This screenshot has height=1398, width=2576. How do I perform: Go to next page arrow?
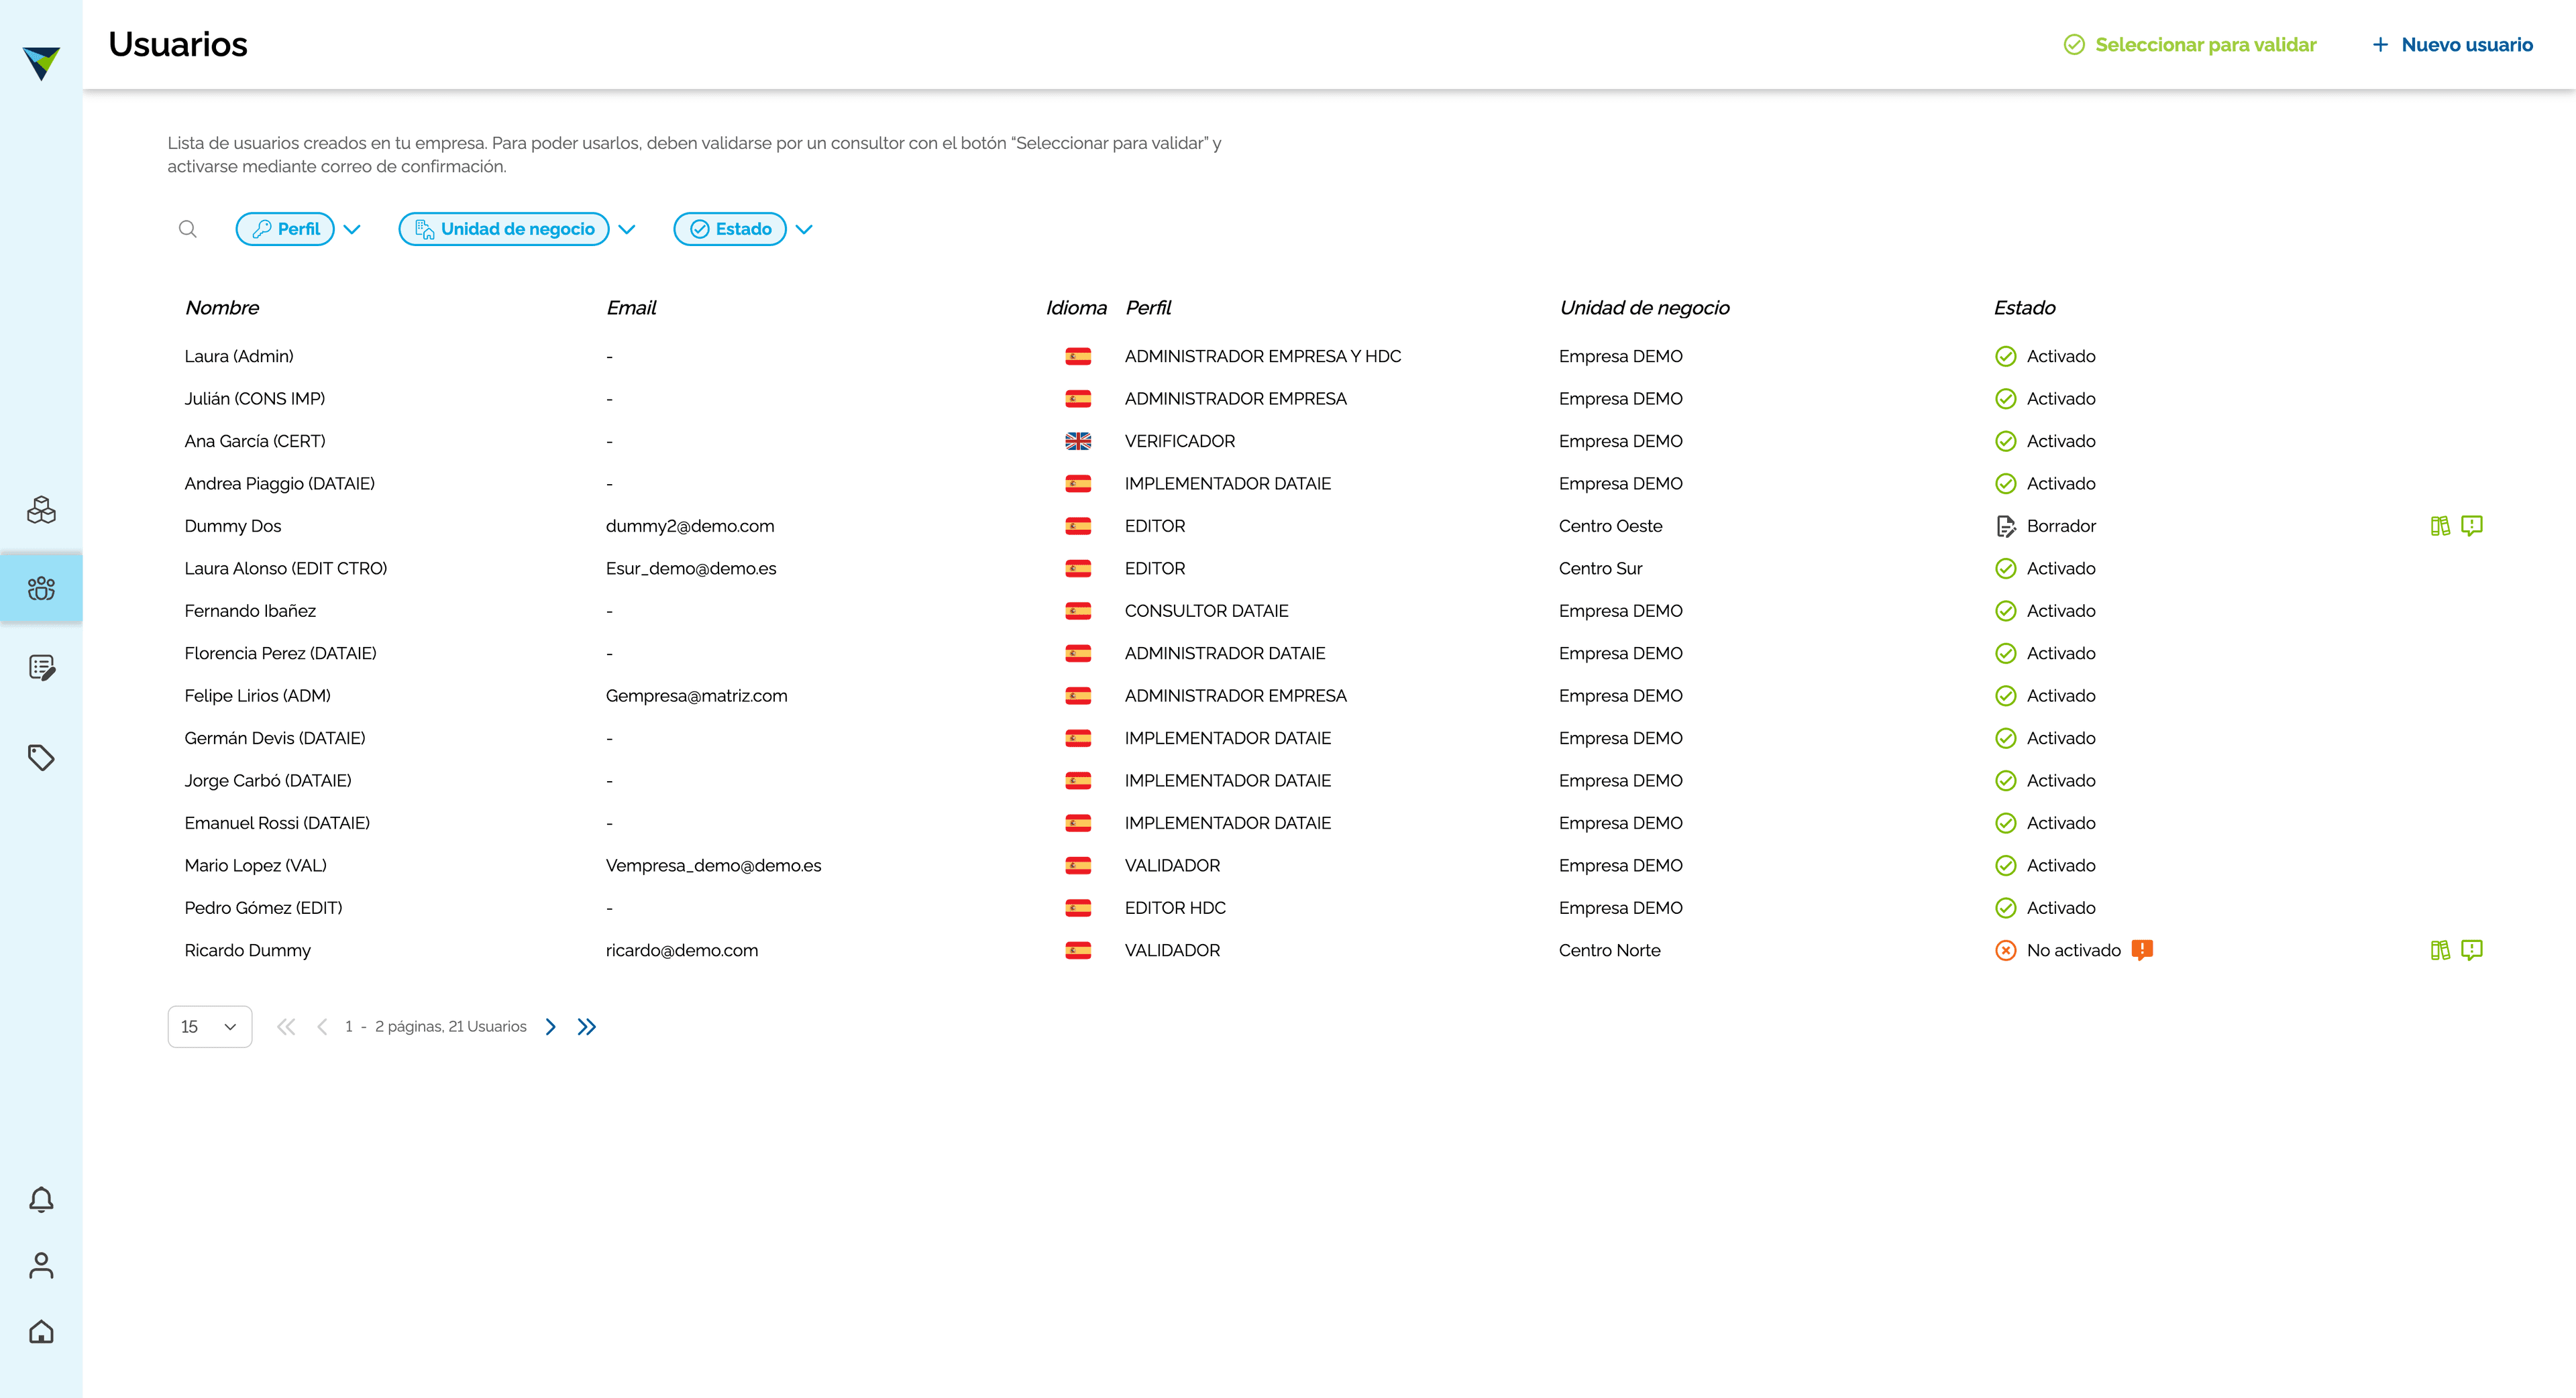[x=550, y=1027]
